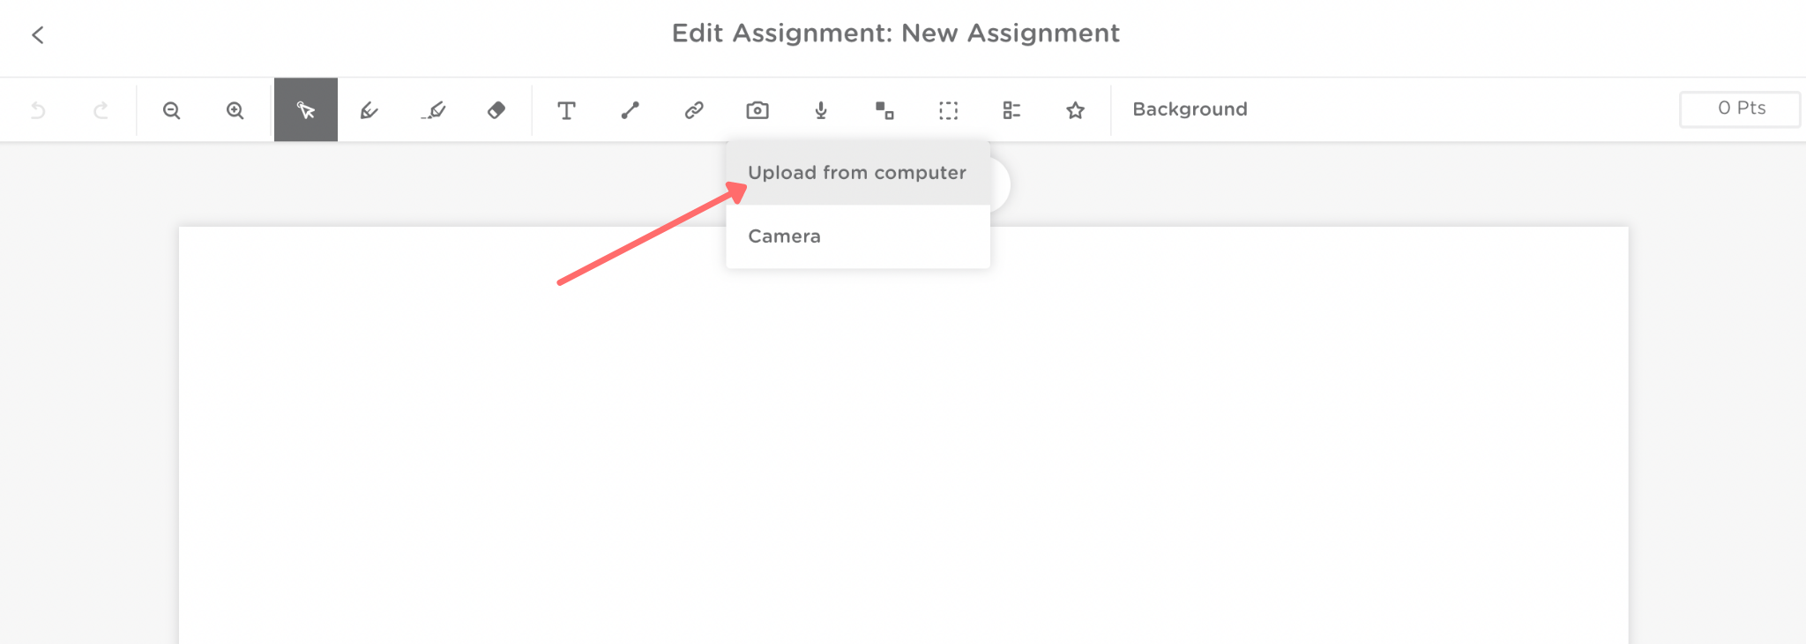Zoom out with the magnifier minus icon
This screenshot has height=644, width=1806.
pyautogui.click(x=172, y=110)
